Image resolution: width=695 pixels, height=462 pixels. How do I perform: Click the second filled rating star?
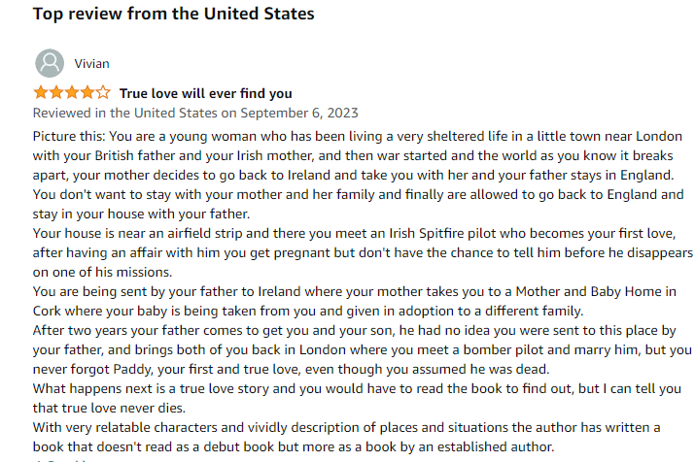(x=55, y=93)
